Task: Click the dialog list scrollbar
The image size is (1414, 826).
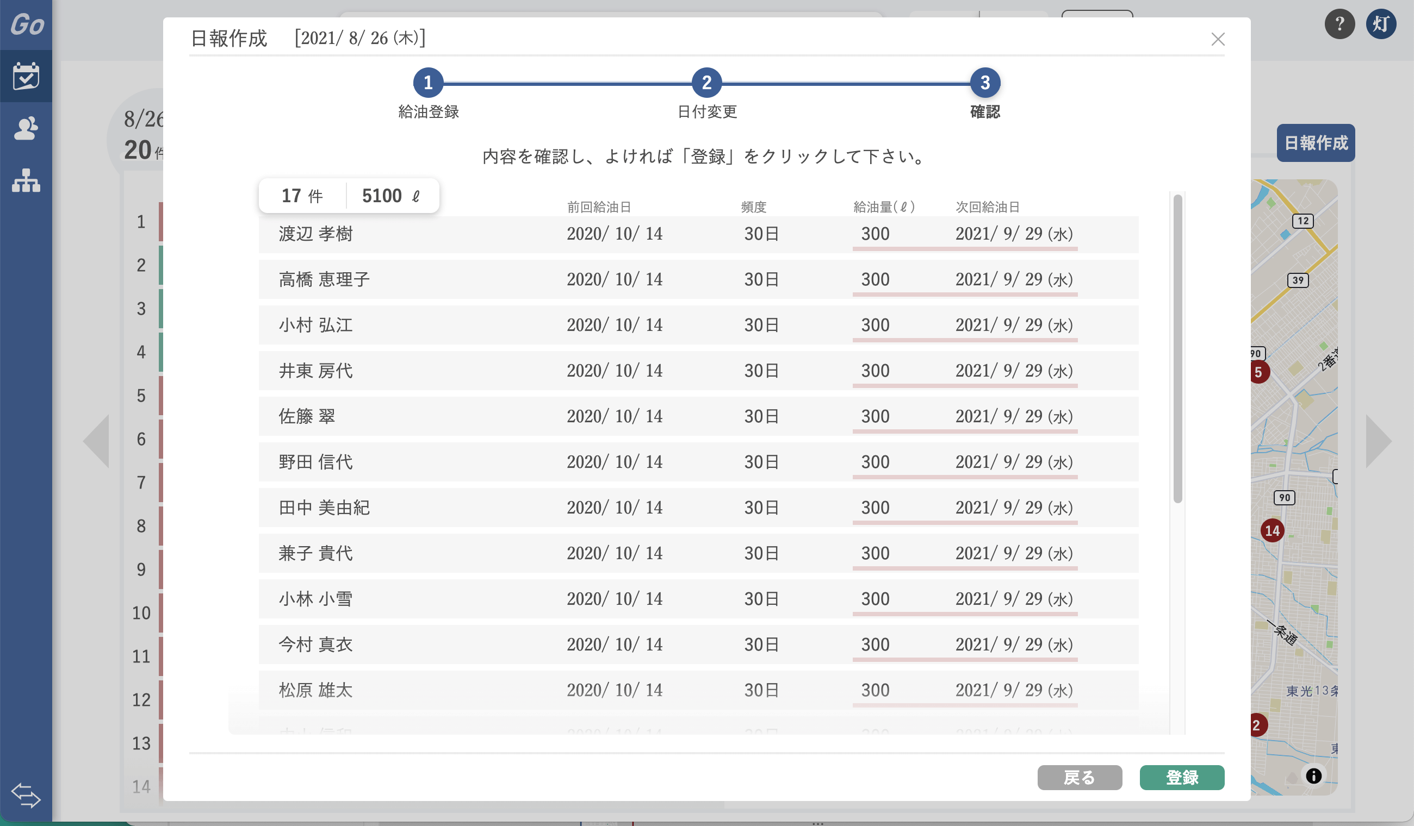Action: coord(1177,349)
